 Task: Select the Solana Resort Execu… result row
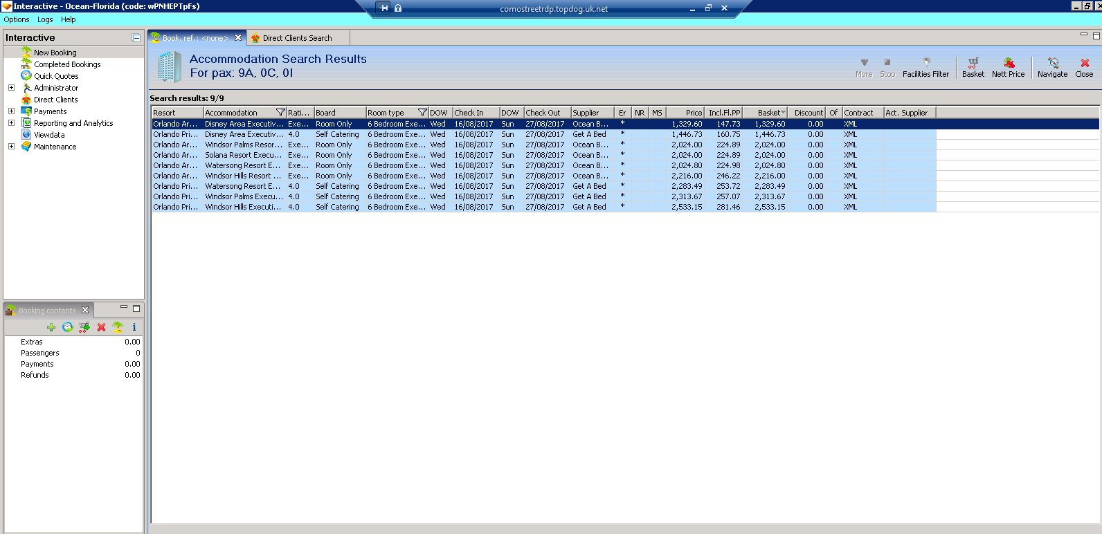tap(543, 155)
